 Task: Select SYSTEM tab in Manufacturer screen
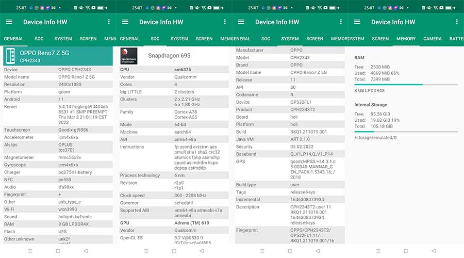290,39
